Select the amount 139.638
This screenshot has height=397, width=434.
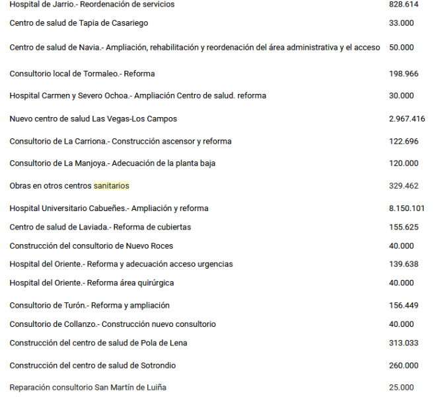pos(404,264)
